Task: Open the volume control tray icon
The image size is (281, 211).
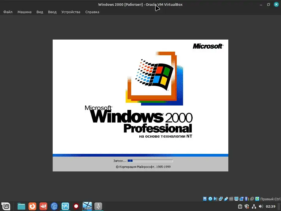Action: tap(261, 206)
